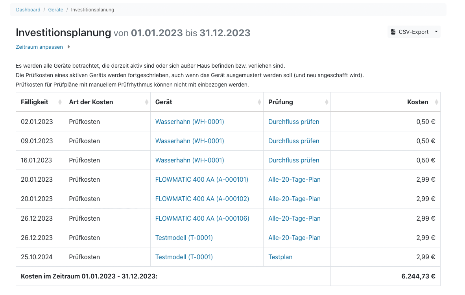
Task: Open FLOWMATIC 400 AA (A-000102) device
Action: point(202,199)
